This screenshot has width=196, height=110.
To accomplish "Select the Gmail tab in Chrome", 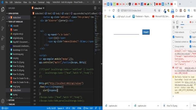I will [x=105, y=4].
